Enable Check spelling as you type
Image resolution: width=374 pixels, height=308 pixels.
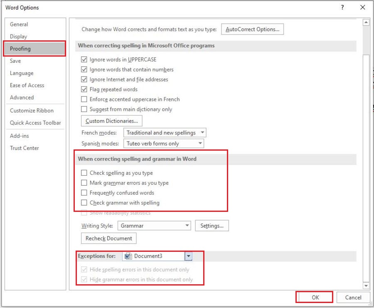(84, 173)
